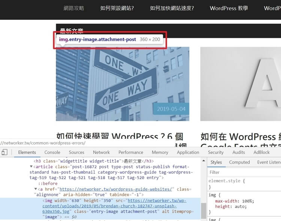Click the letter A article thumbnail

241,84
